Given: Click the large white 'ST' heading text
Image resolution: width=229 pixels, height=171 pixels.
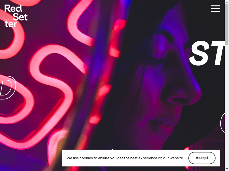Looking at the screenshot, I should (x=207, y=53).
